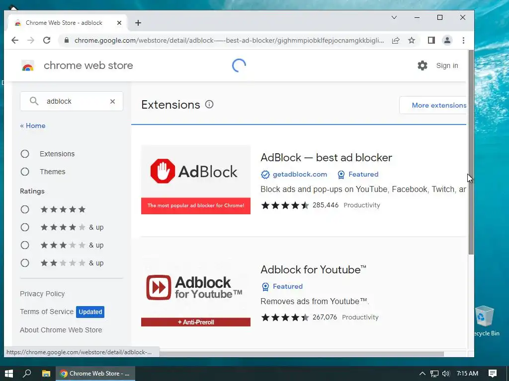Click Removes ads from Youtube description
Screen dimensions: 509x381
(x=315, y=301)
